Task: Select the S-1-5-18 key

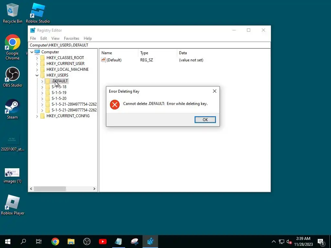Action: point(59,87)
